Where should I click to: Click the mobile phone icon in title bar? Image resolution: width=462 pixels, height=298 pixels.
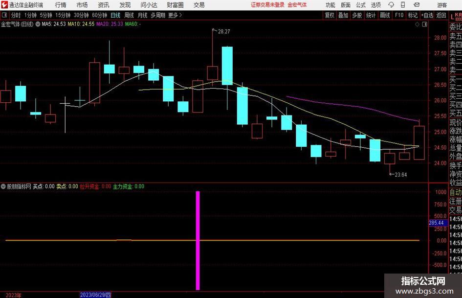pos(403,5)
